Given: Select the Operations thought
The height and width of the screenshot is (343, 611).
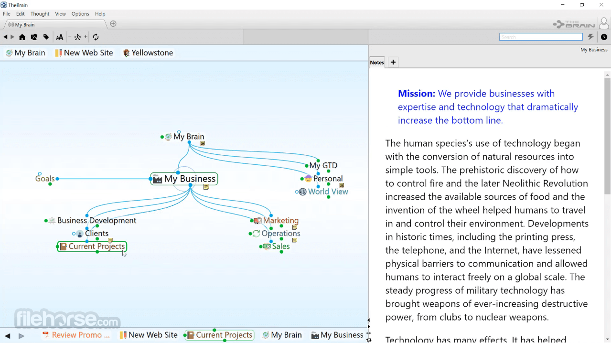Looking at the screenshot, I should click(x=281, y=234).
